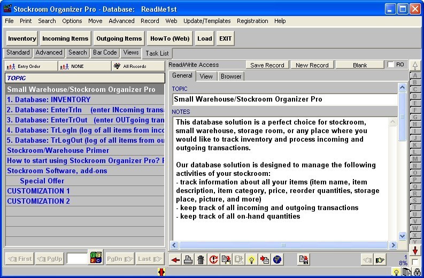
Task: Click the padlock icon in status bar
Action: point(418,272)
